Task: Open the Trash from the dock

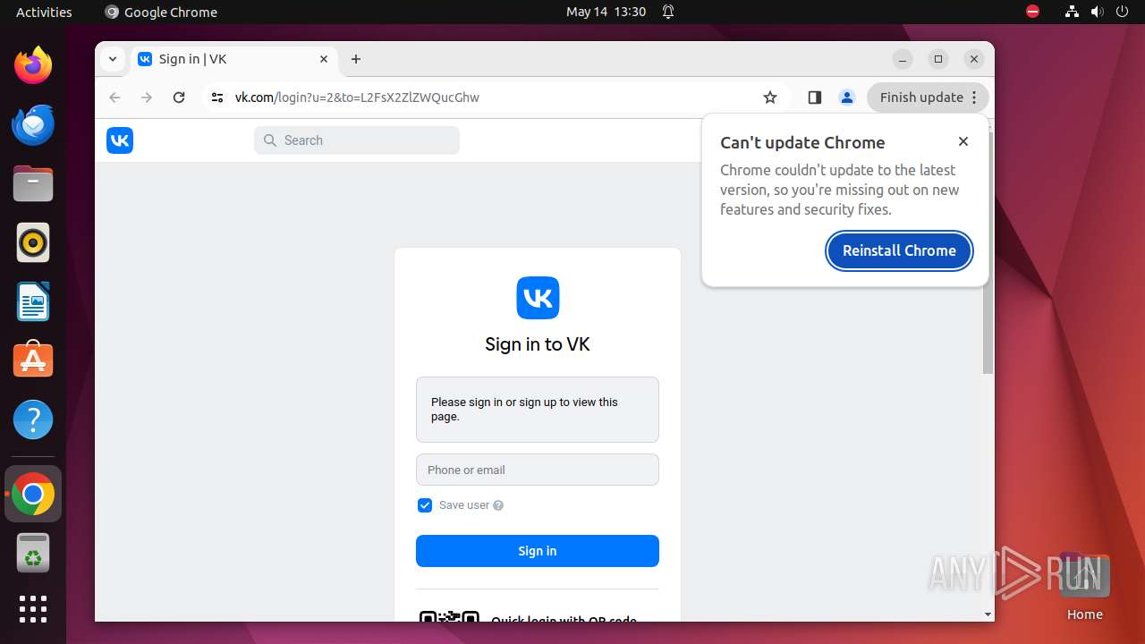Action: 33,553
